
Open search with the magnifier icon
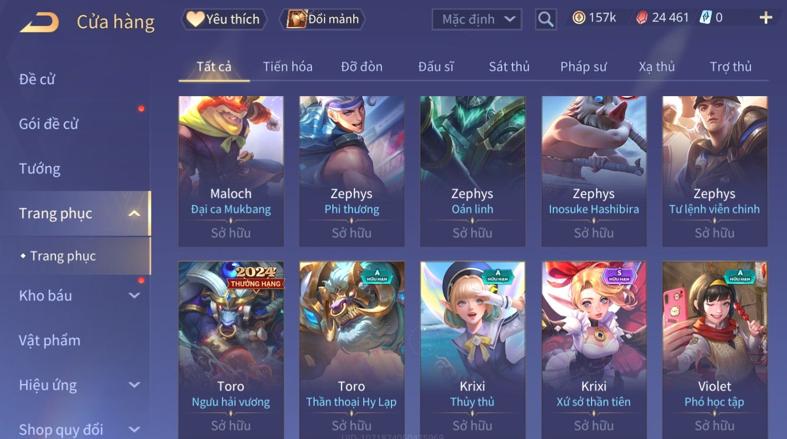(546, 19)
